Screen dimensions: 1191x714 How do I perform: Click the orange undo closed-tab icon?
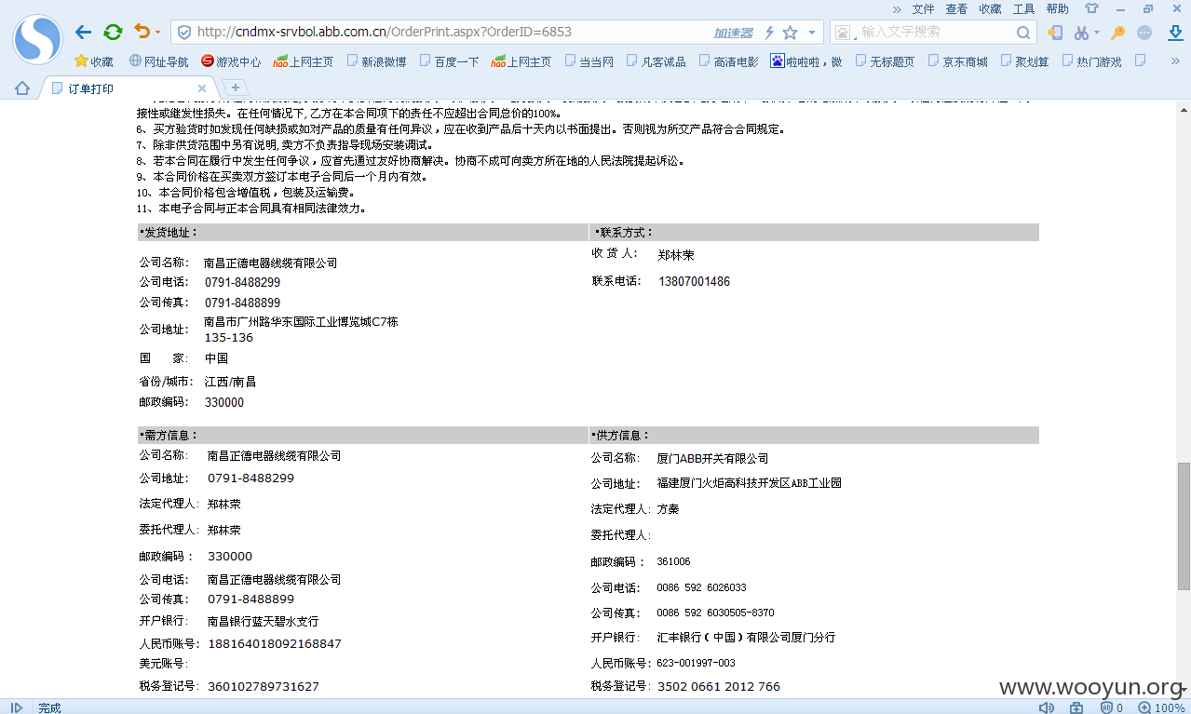coord(142,32)
